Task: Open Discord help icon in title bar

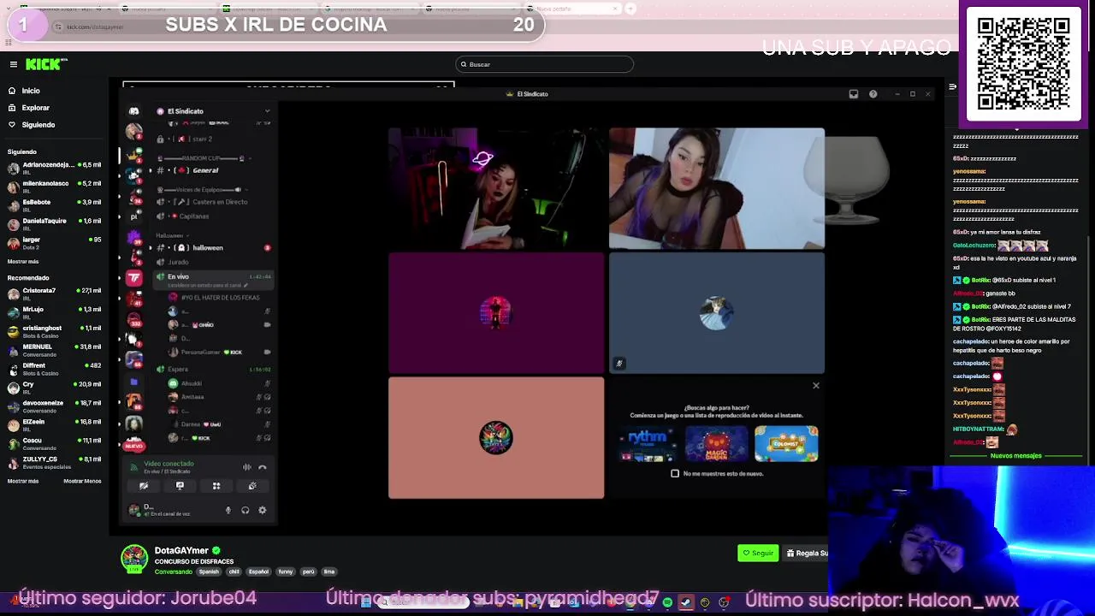Action: pyautogui.click(x=873, y=94)
